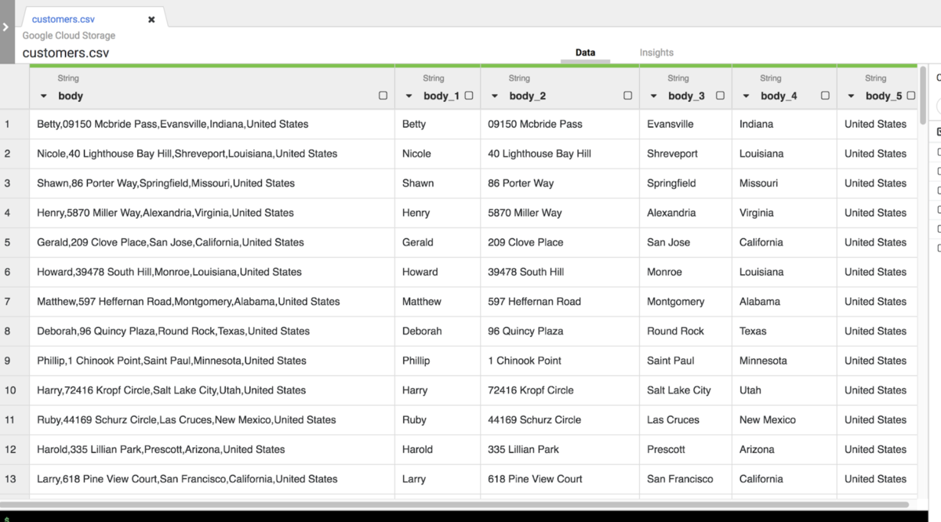Open the body_4 column dropdown menu

tap(747, 96)
